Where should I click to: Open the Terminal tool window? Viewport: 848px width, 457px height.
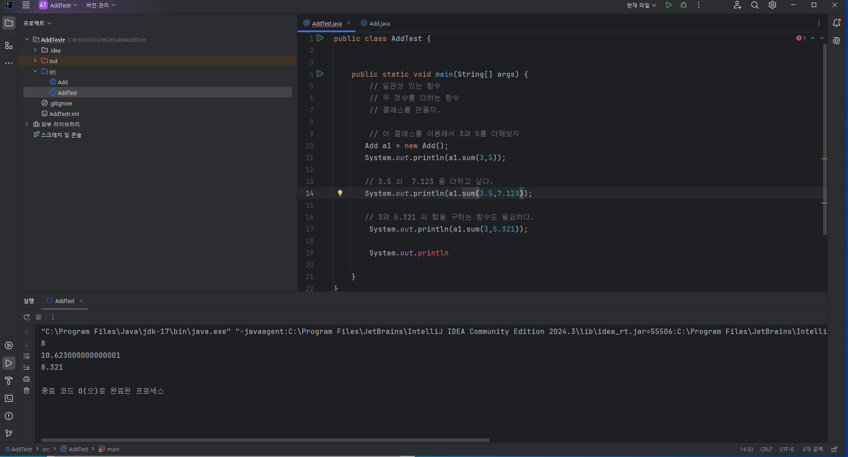click(x=8, y=398)
